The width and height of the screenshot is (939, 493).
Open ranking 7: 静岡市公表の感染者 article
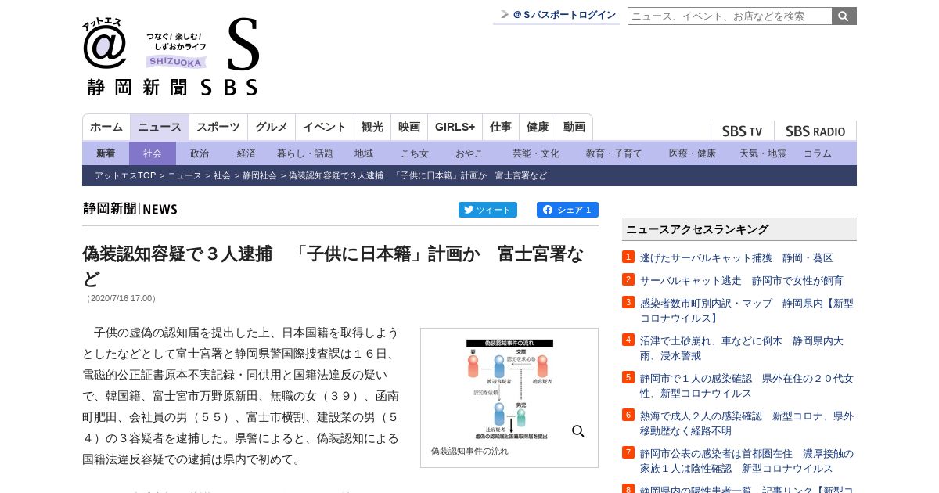tap(747, 461)
